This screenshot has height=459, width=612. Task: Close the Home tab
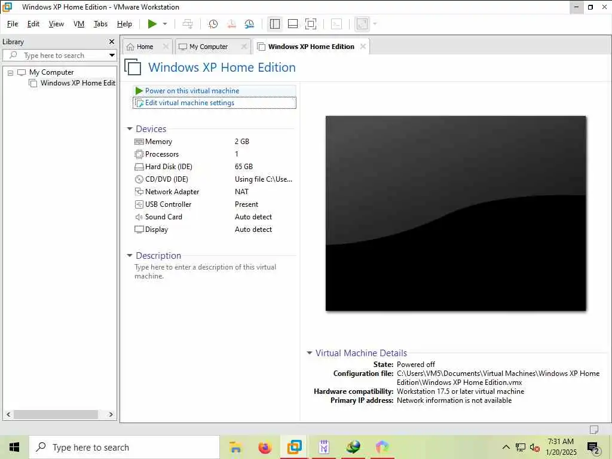(x=166, y=46)
